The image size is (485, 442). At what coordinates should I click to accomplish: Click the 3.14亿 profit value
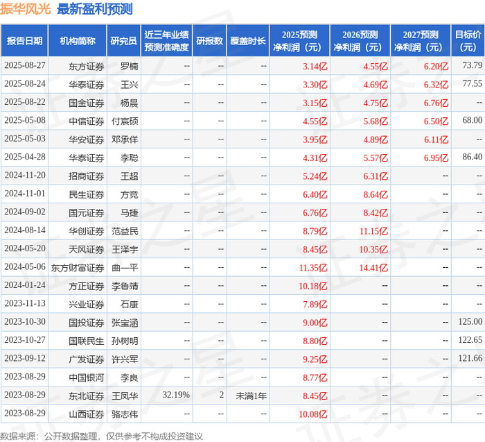click(x=315, y=66)
